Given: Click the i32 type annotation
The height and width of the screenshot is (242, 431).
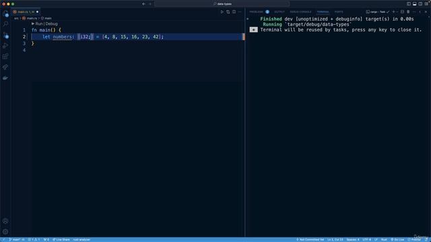Looking at the screenshot, I should [x=84, y=37].
